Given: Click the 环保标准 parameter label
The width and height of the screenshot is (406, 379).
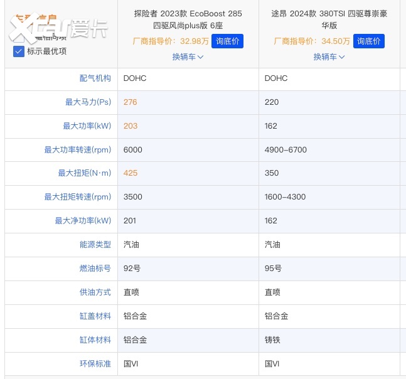Looking at the screenshot, I should tap(95, 363).
